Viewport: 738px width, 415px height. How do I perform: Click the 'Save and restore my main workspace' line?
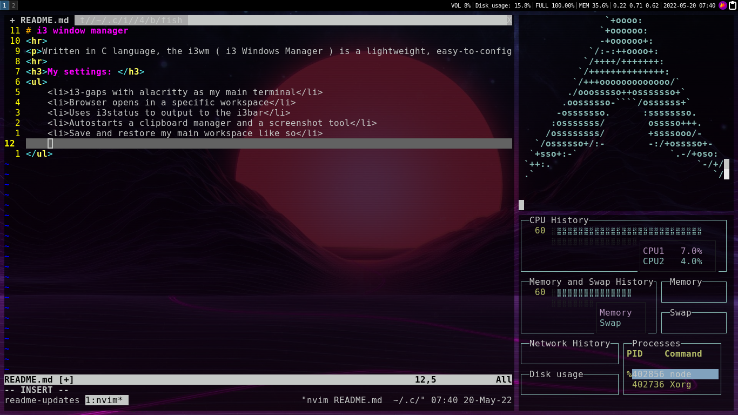click(185, 133)
